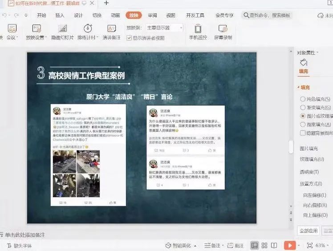Start 屏幕录制 screen recording
The image size is (333, 251).
(223, 32)
